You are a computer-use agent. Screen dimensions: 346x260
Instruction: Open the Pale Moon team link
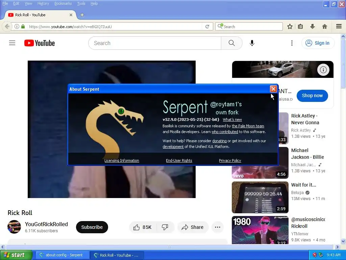[248, 126]
